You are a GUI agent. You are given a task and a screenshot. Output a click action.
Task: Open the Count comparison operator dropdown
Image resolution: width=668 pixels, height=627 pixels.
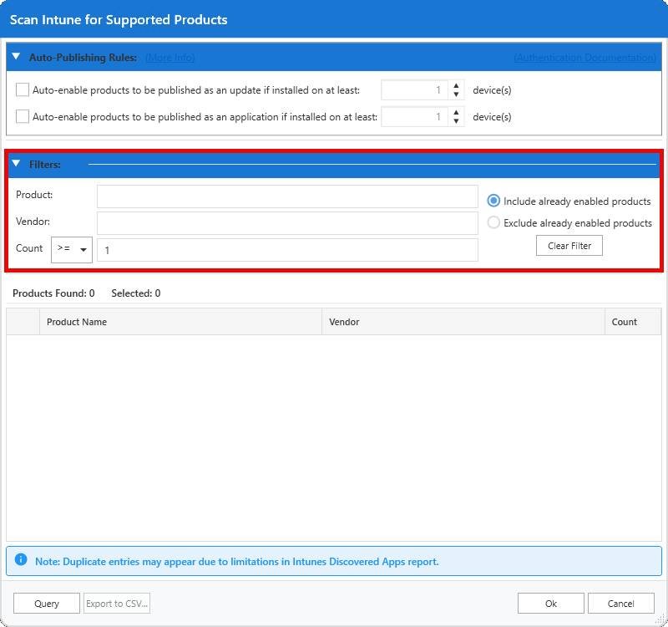pyautogui.click(x=72, y=249)
